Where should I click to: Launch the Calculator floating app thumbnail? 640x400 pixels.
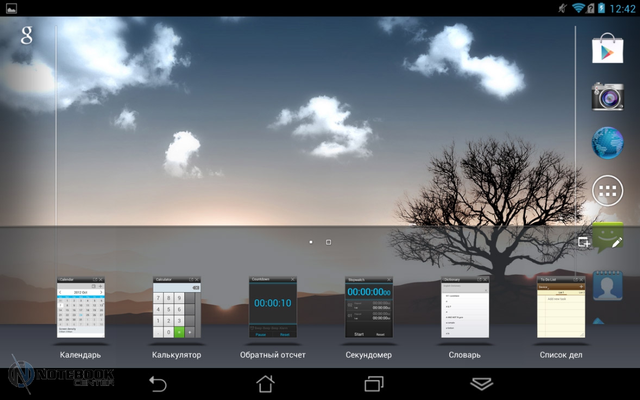[177, 307]
